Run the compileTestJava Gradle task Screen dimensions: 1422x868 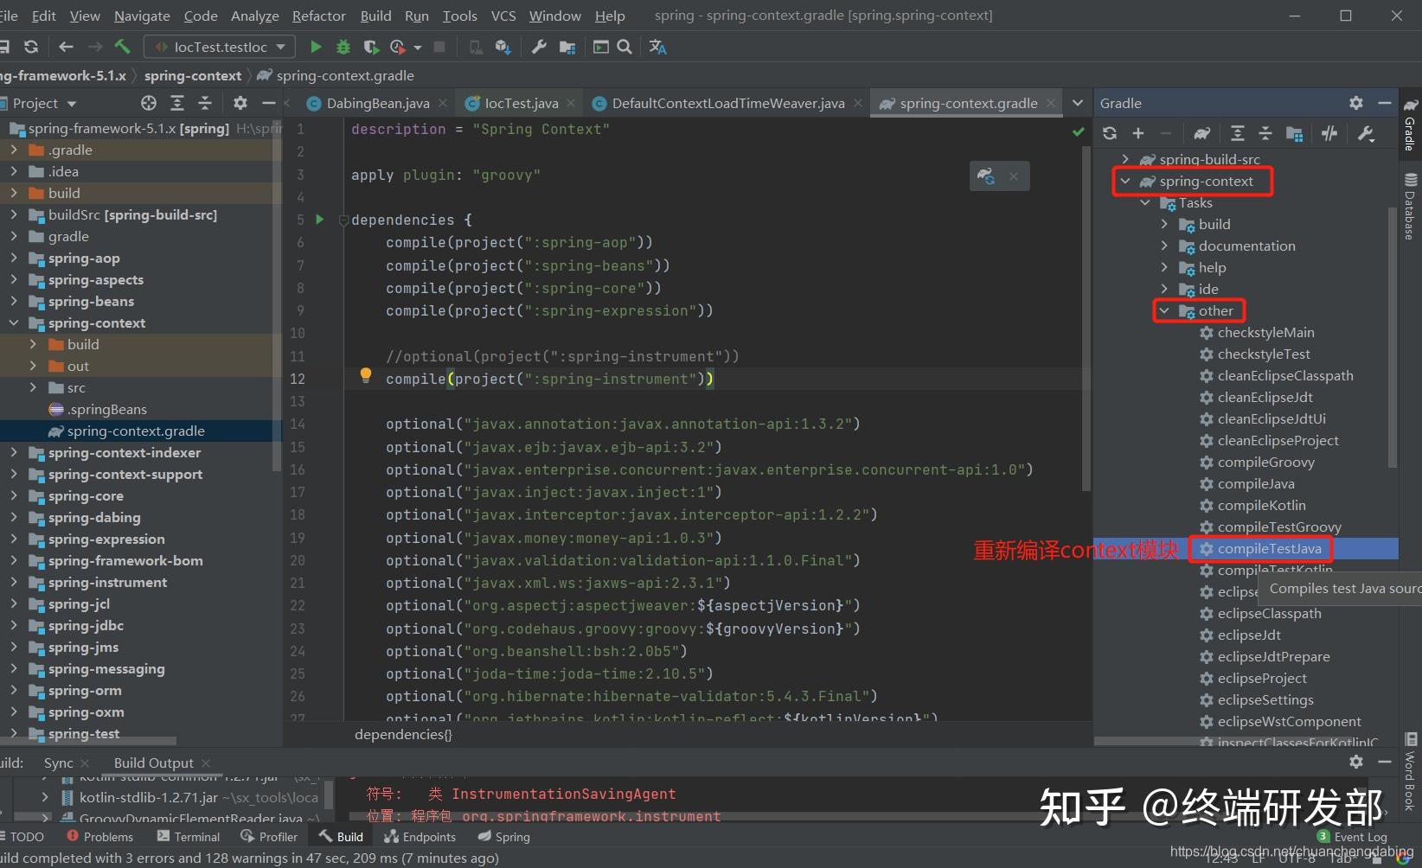click(1270, 548)
